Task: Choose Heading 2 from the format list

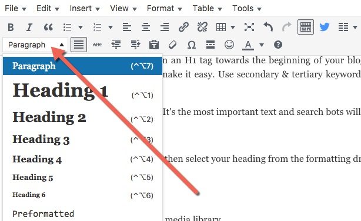Action: (x=83, y=117)
